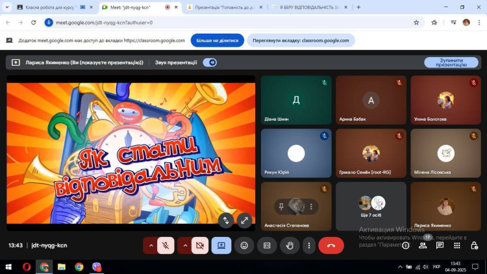487x274 pixels.
Task: Turn on the camera in the call bar
Action: coord(200,245)
